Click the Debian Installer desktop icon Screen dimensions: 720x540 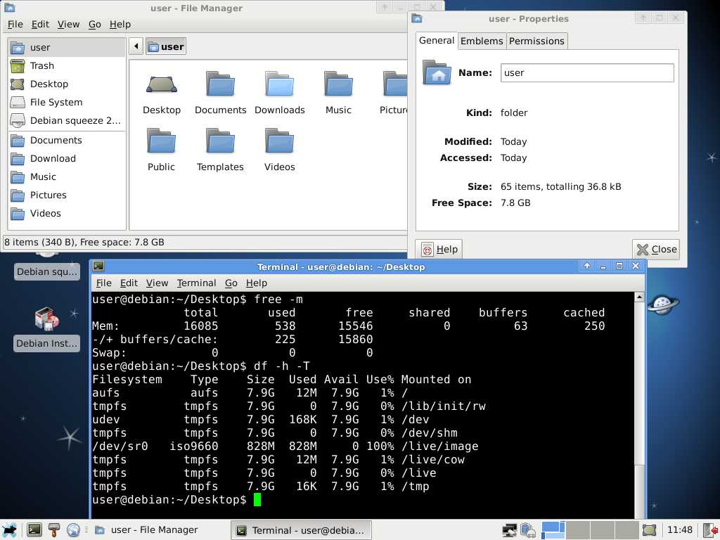[47, 320]
